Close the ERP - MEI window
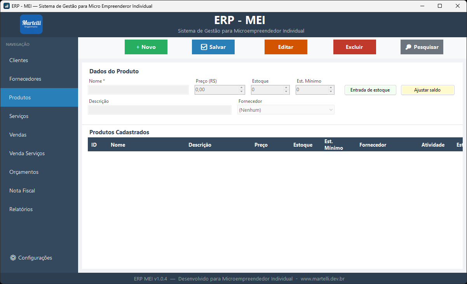The height and width of the screenshot is (284, 467). tap(458, 6)
